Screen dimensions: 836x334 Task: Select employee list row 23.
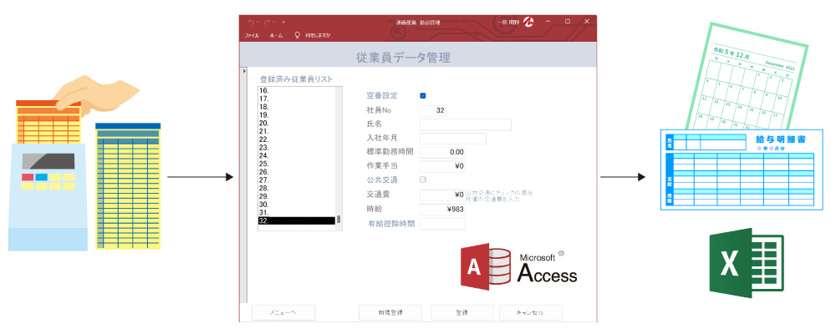point(297,148)
